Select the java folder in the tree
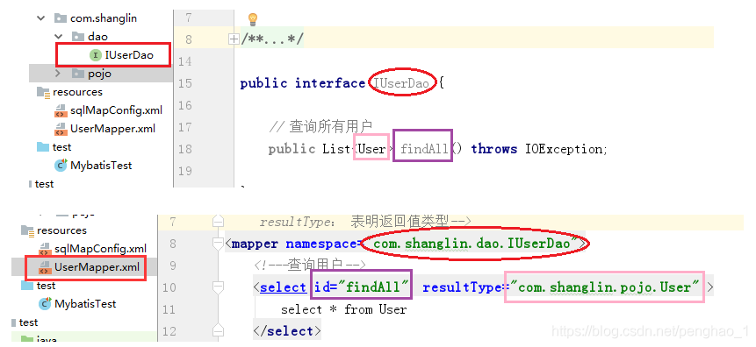This screenshot has height=347, width=756. [47, 340]
